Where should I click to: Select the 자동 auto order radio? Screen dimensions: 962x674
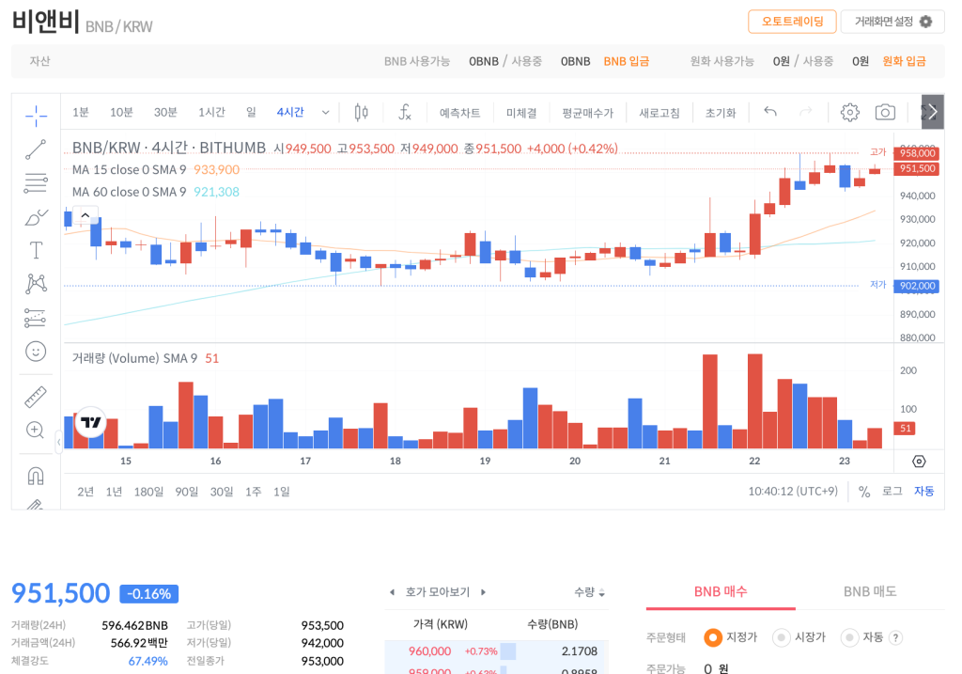849,637
